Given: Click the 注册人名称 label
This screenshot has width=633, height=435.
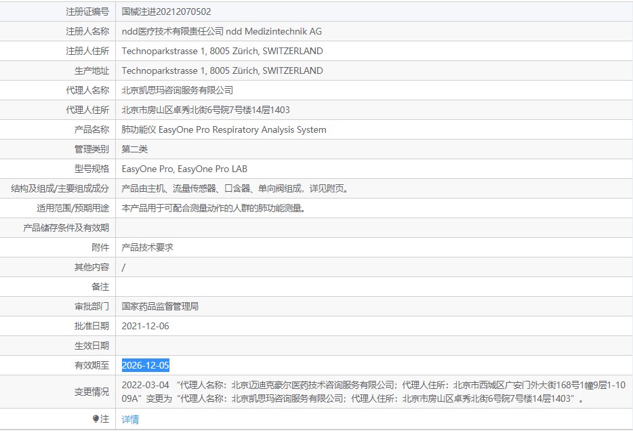Looking at the screenshot, I should point(87,31).
